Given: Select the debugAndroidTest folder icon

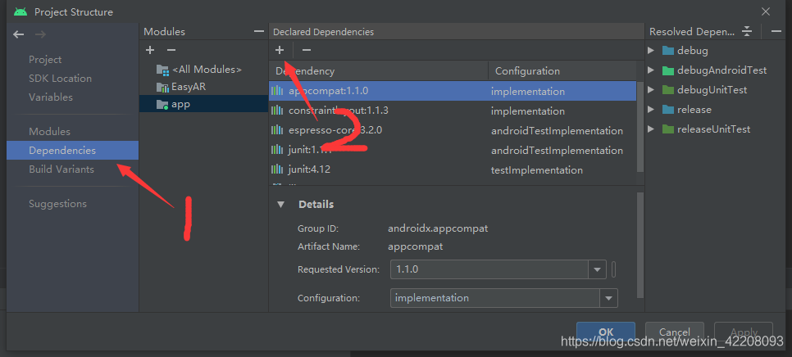Looking at the screenshot, I should point(668,70).
